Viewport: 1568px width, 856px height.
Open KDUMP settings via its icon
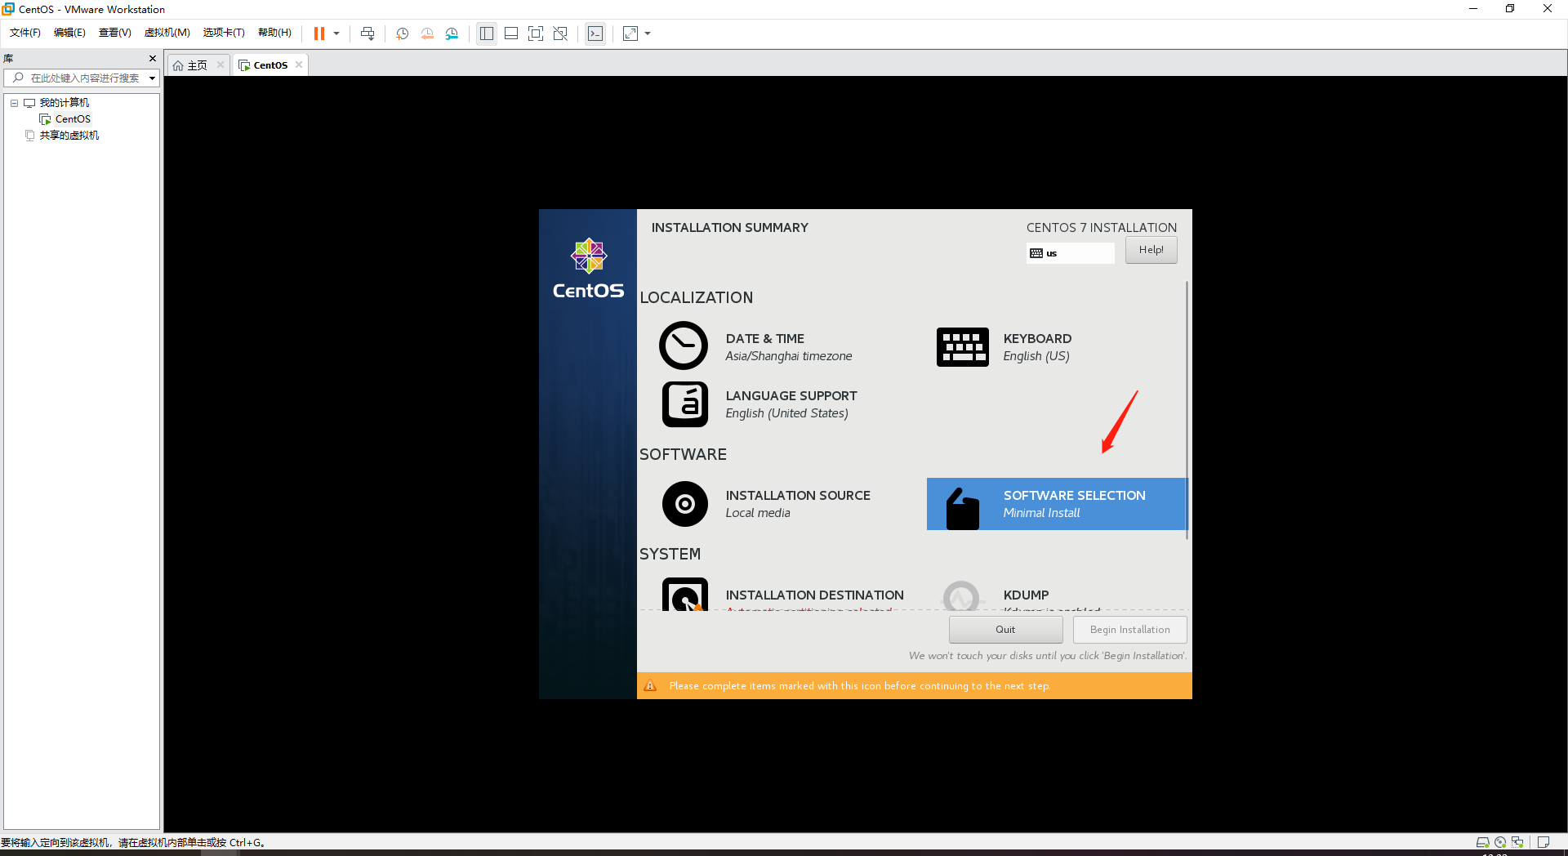tap(961, 596)
